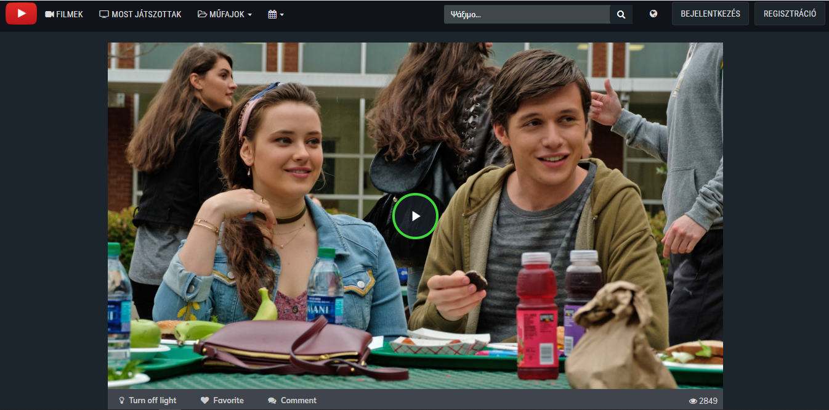Click the 2849 views counter
The width and height of the screenshot is (829, 410).
(x=703, y=401)
